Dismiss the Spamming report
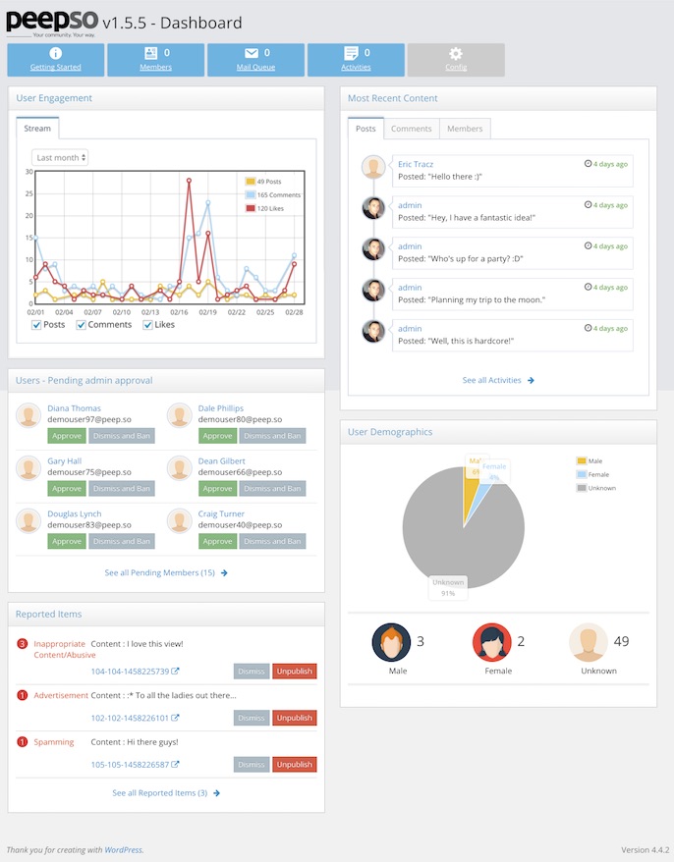Image resolution: width=674 pixels, height=862 pixels. click(252, 765)
